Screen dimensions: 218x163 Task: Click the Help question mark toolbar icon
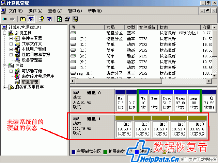[41, 19]
